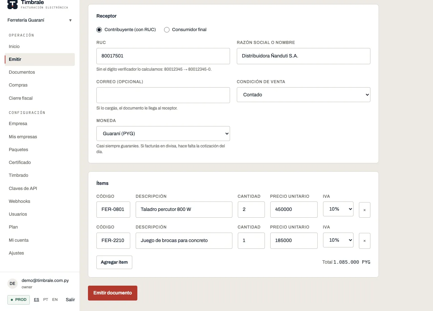
Task: Edit quantity field for Taladro percutor
Action: point(251,210)
